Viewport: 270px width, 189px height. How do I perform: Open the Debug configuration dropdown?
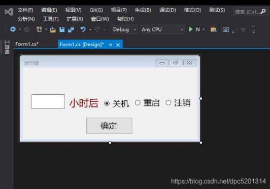pyautogui.click(x=124, y=29)
